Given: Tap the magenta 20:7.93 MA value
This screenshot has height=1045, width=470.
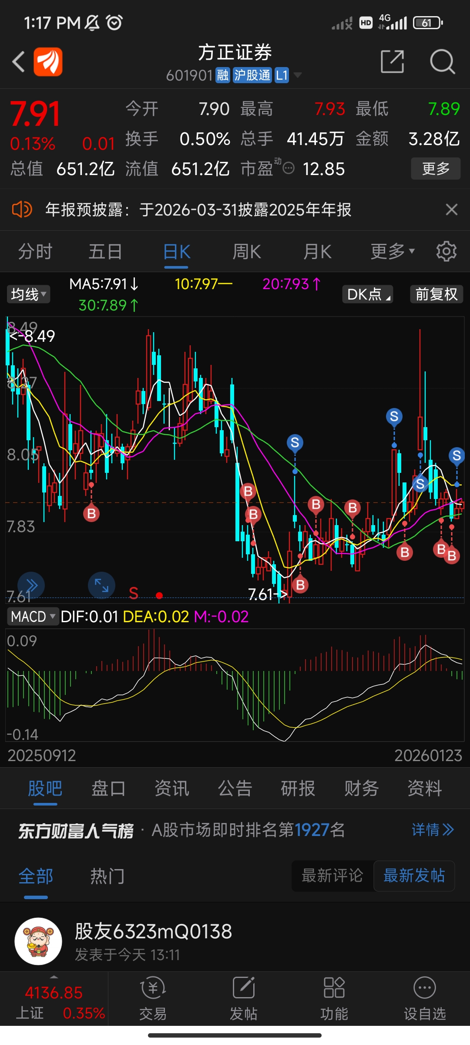Looking at the screenshot, I should pos(292,284).
